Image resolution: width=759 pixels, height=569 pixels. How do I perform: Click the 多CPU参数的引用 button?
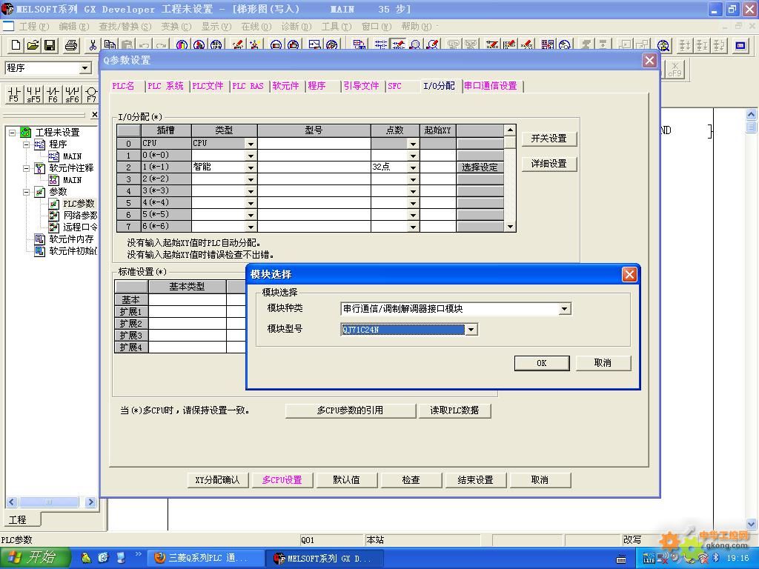click(x=350, y=410)
